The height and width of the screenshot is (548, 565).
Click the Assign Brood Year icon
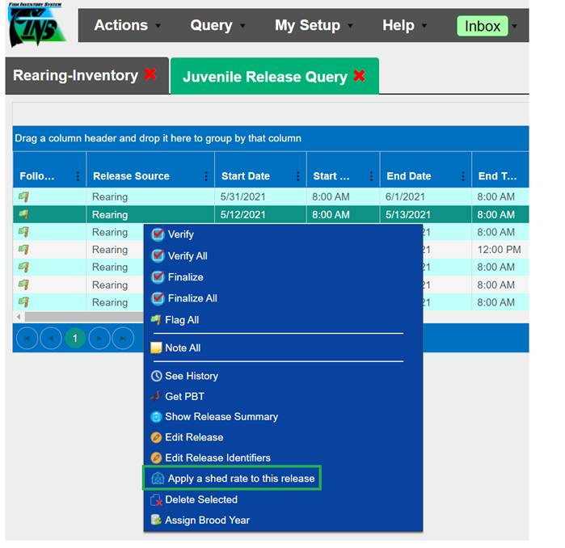coord(156,520)
